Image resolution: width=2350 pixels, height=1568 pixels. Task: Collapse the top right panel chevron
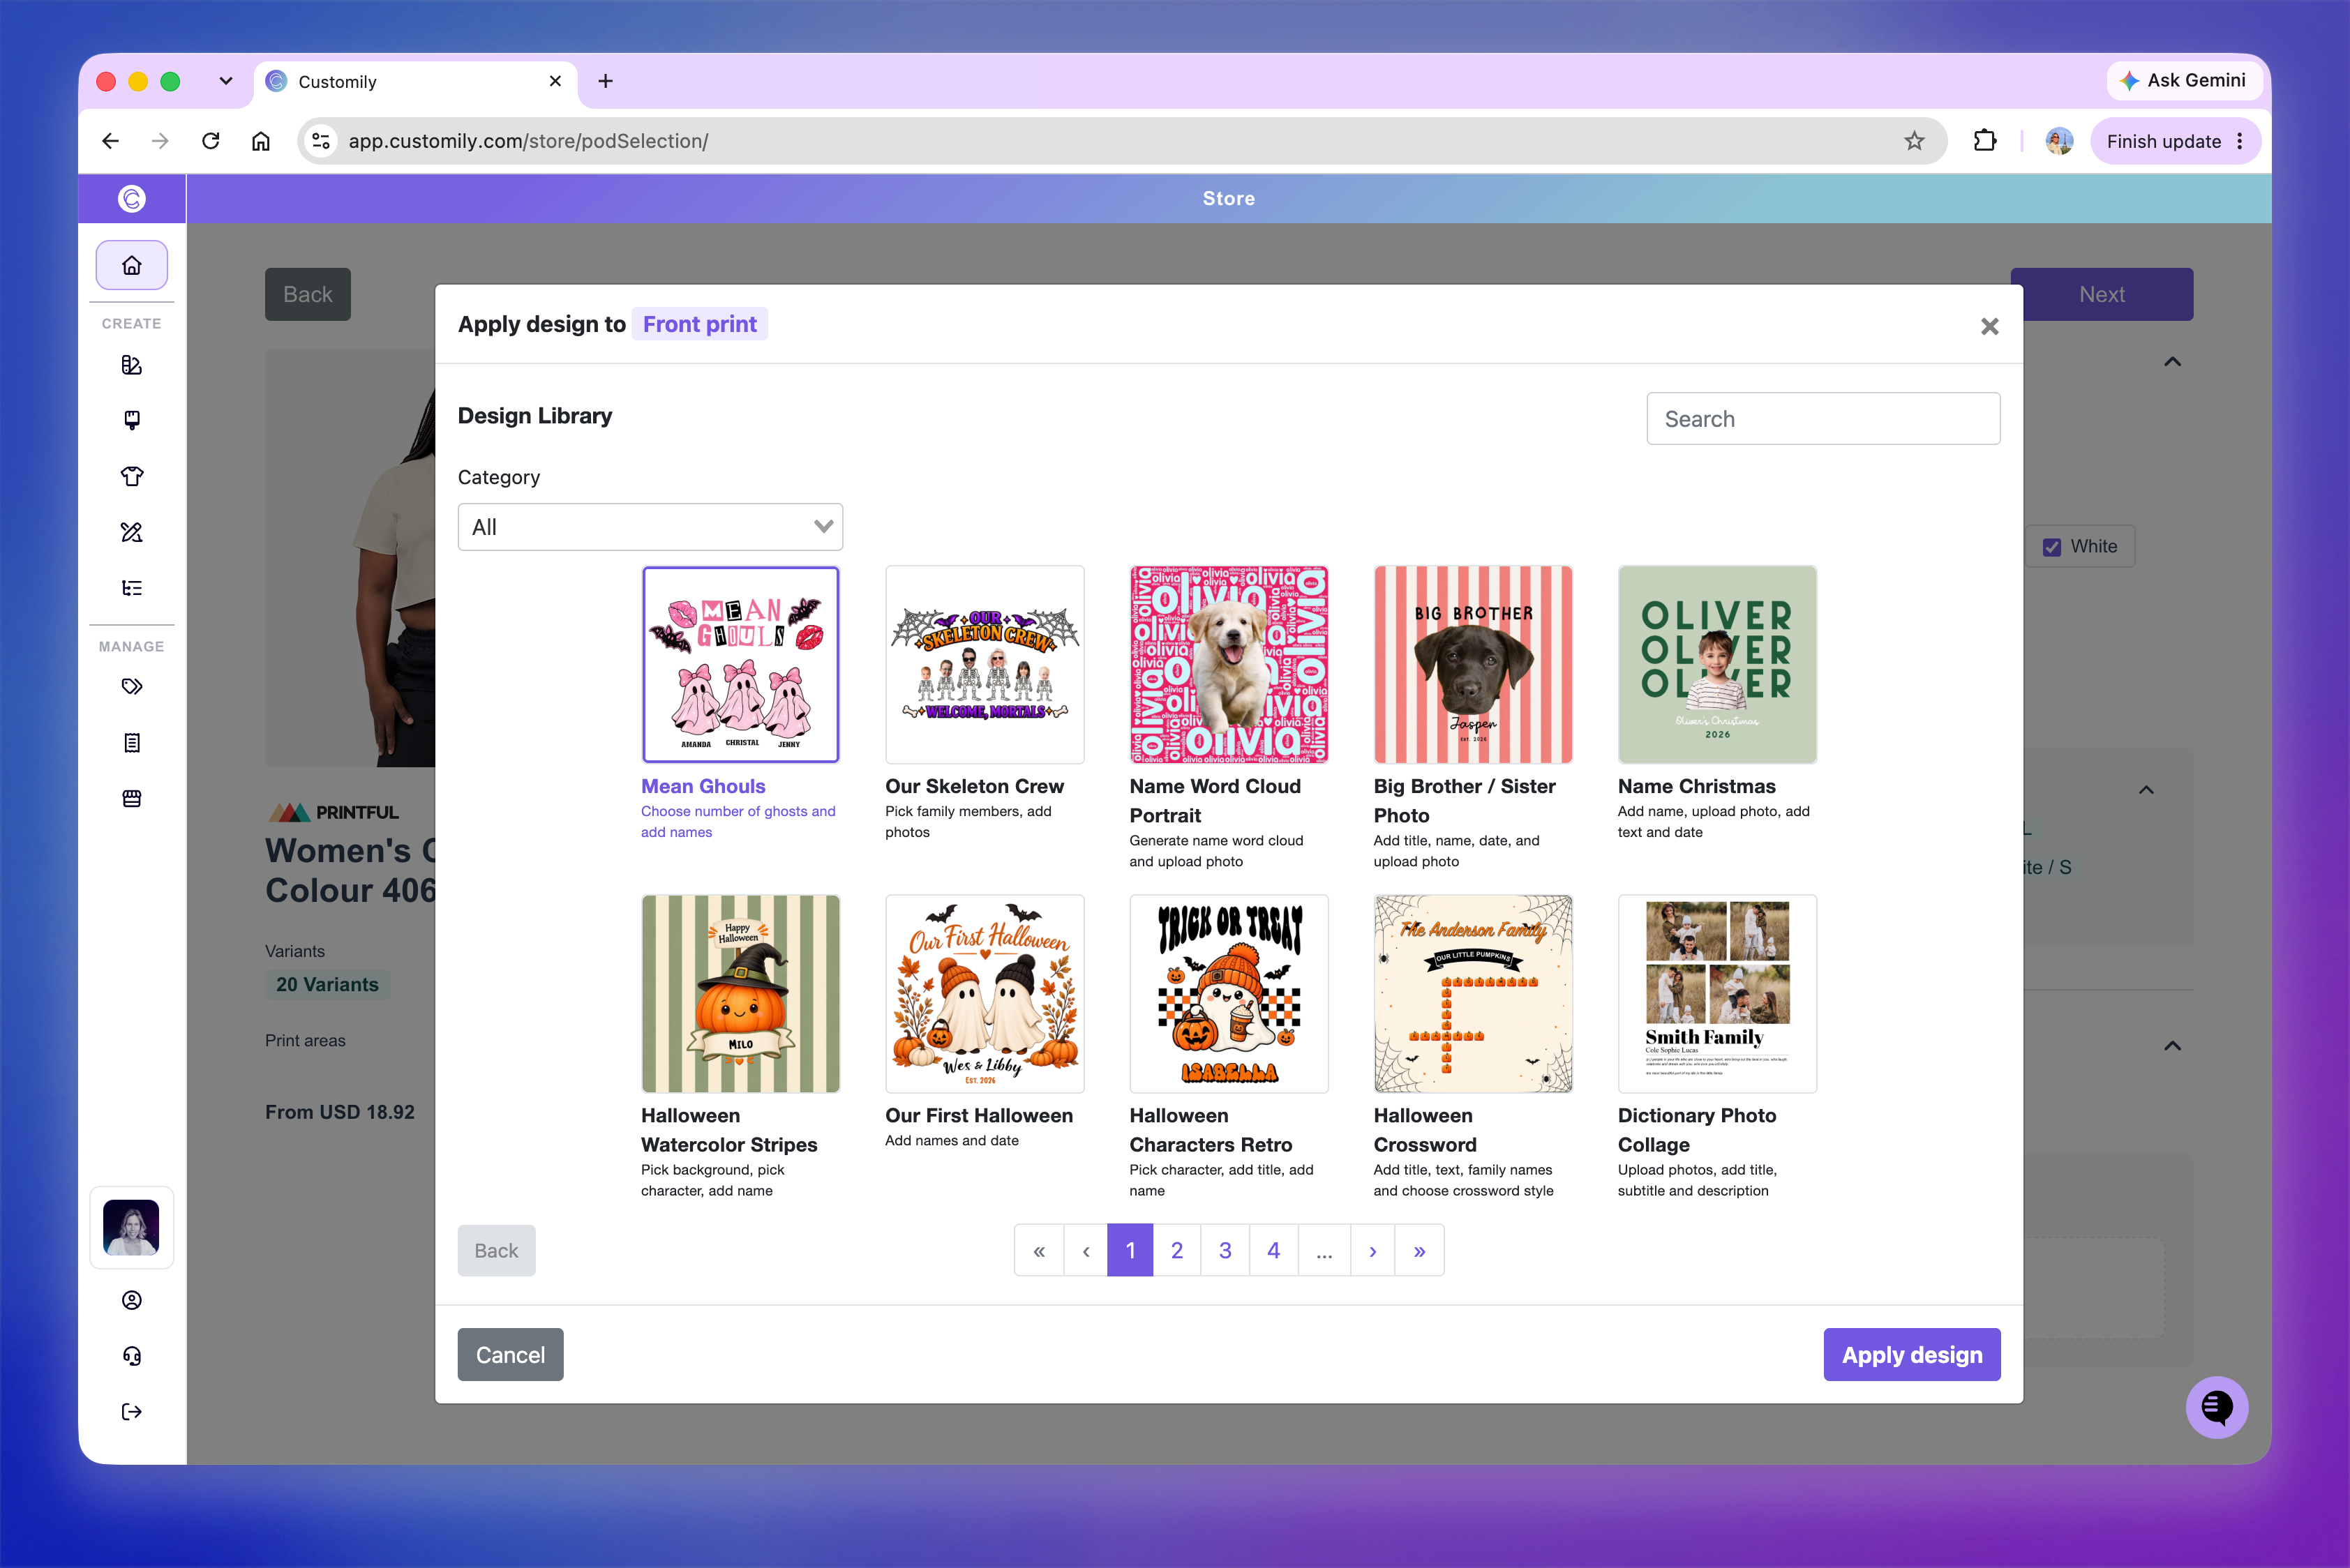(2172, 362)
